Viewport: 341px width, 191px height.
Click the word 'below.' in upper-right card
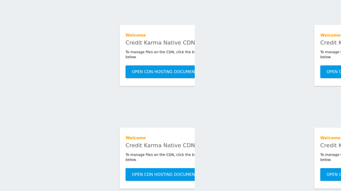pos(326,57)
